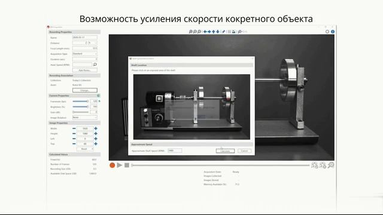Decrease Width with the minus icon
Image resolution: width=383 pixels, height=215 pixels.
point(74,128)
